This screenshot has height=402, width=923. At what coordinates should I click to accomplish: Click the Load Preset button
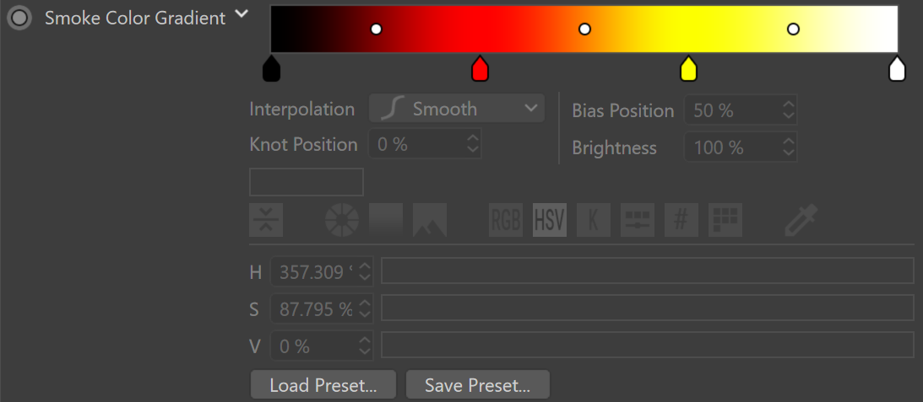(323, 385)
